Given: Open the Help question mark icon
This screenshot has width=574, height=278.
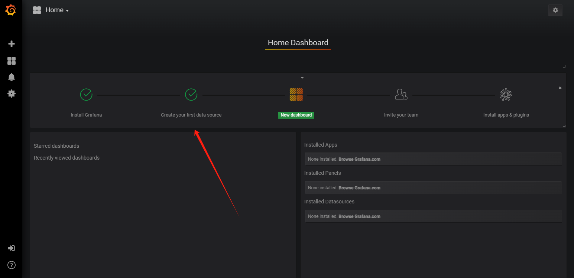Looking at the screenshot, I should 12,265.
